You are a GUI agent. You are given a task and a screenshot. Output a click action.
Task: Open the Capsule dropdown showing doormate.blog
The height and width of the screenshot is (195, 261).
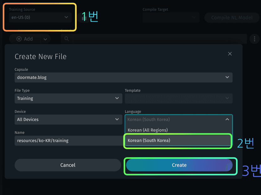pos(123,77)
